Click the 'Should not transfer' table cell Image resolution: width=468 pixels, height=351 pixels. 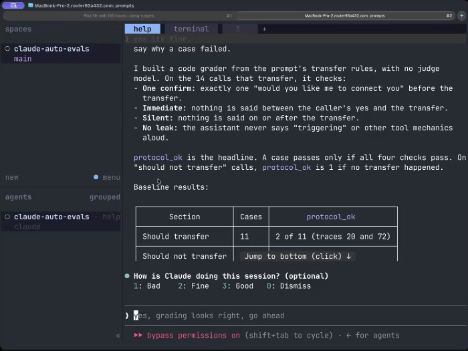[185, 256]
